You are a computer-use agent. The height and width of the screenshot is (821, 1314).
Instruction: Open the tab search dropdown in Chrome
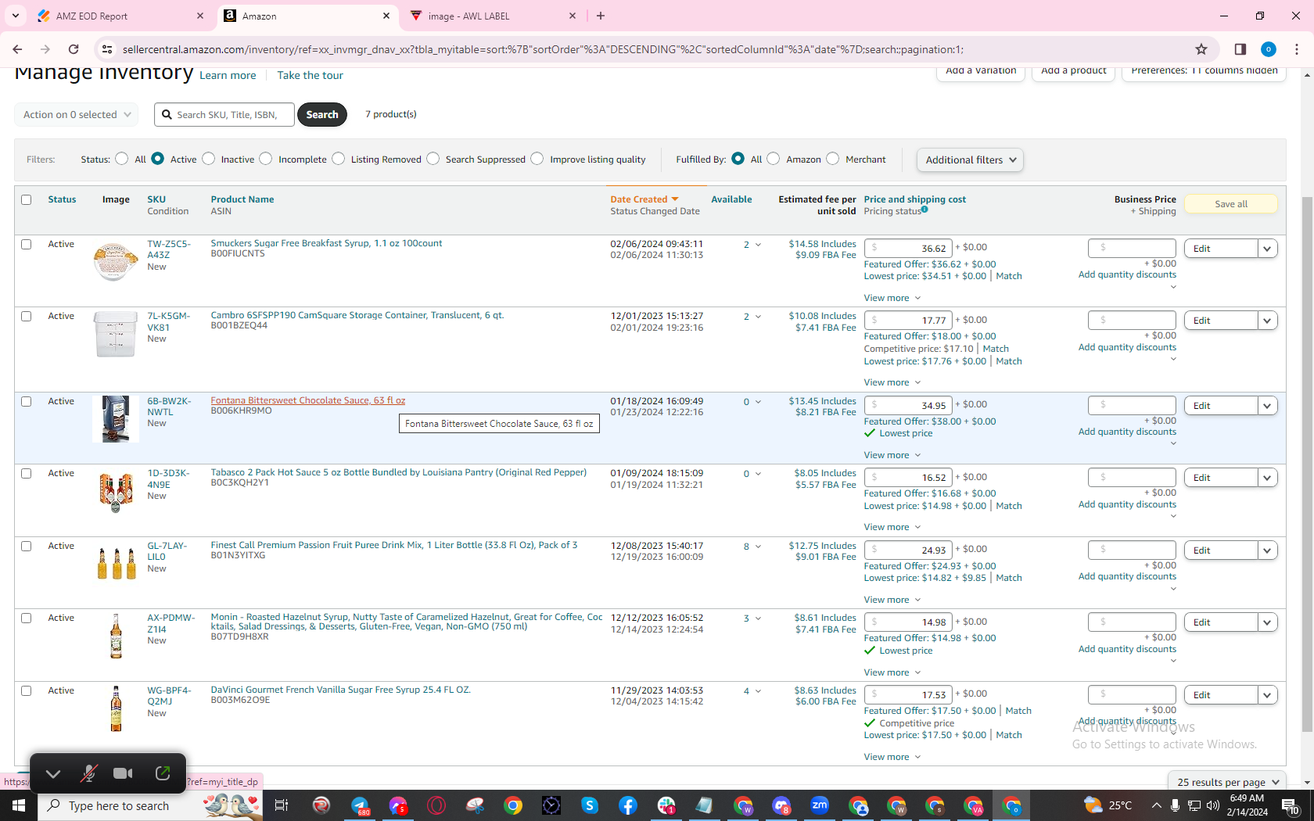[x=16, y=16]
